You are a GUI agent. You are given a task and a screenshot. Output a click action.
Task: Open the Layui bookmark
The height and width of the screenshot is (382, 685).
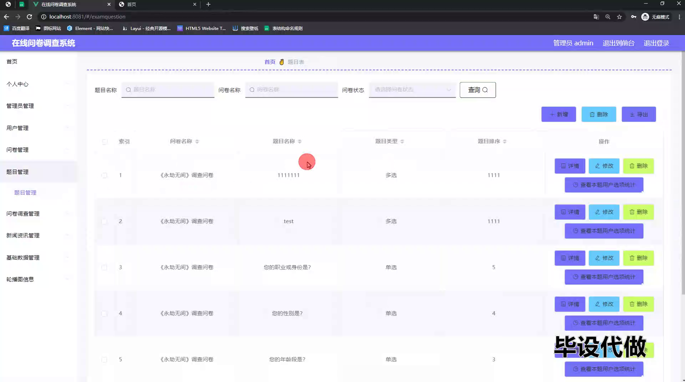[x=146, y=28]
